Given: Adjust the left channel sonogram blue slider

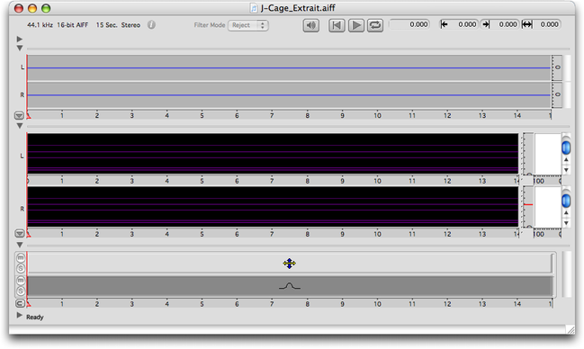Looking at the screenshot, I should pos(566,148).
